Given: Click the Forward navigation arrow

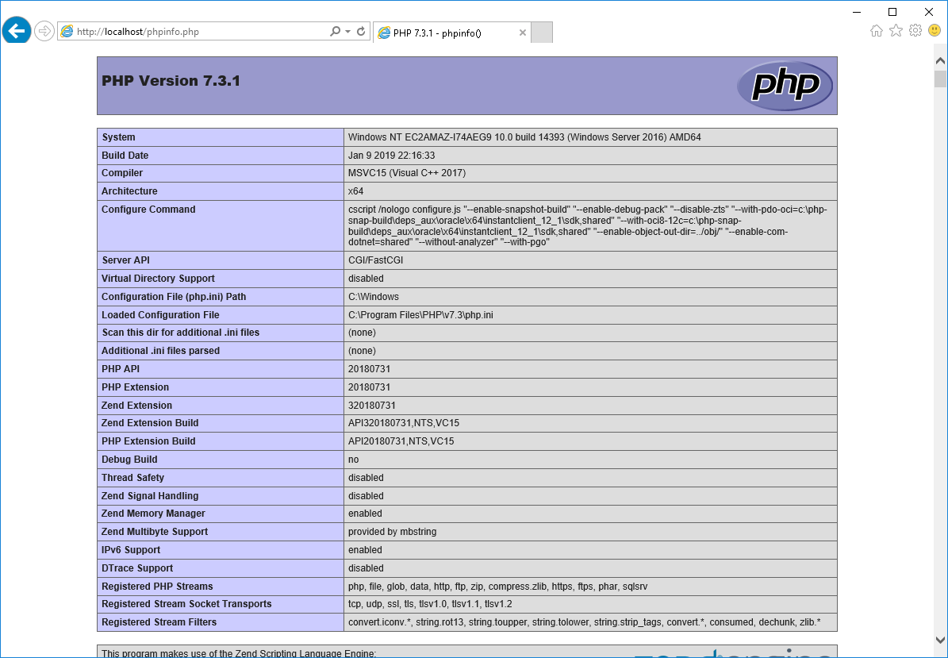Looking at the screenshot, I should [x=44, y=31].
